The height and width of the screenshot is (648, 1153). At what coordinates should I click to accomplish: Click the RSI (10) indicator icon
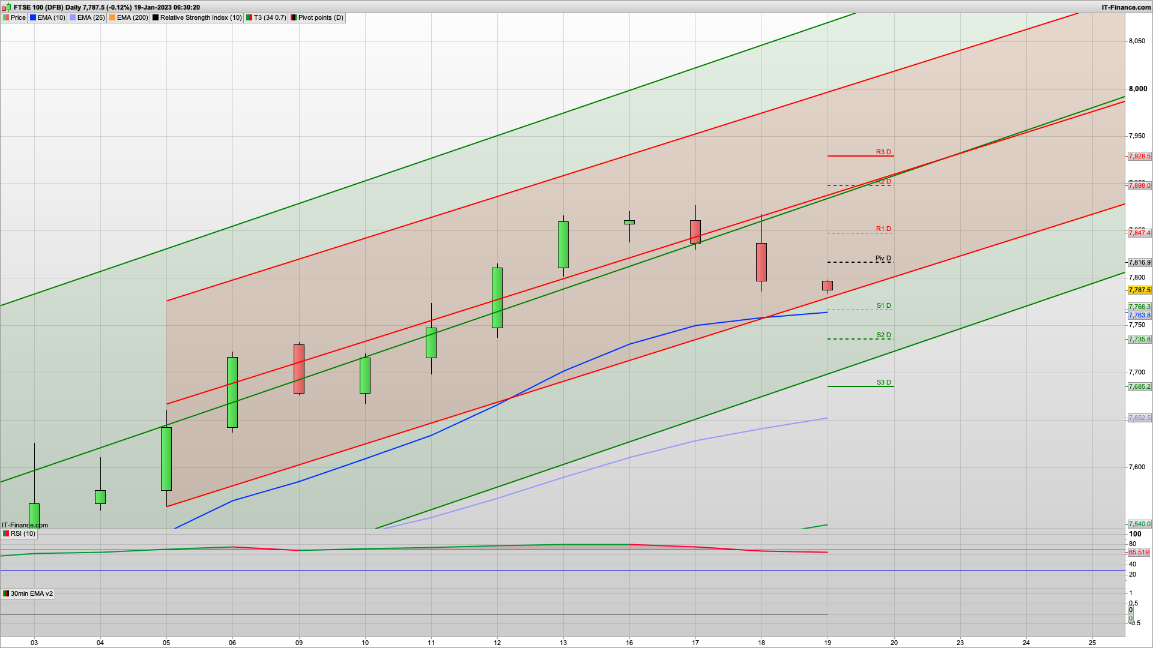pos(6,533)
